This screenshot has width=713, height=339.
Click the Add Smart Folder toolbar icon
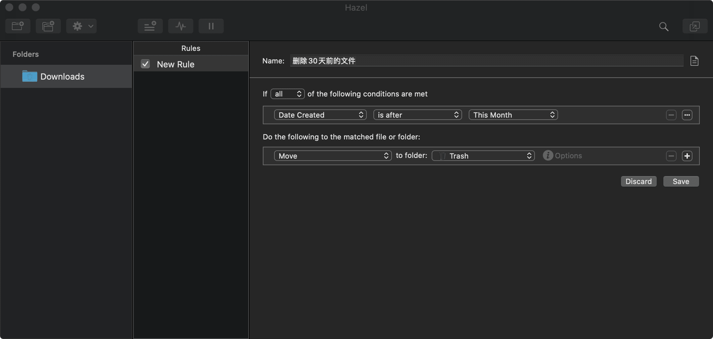pos(48,26)
